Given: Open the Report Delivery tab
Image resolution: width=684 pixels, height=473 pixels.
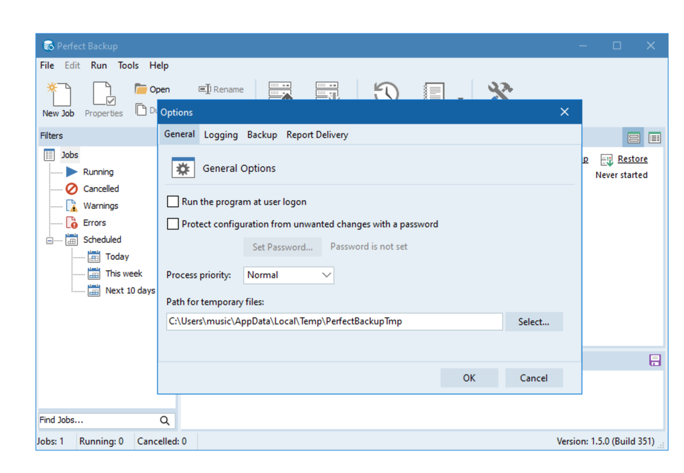Looking at the screenshot, I should [x=317, y=135].
